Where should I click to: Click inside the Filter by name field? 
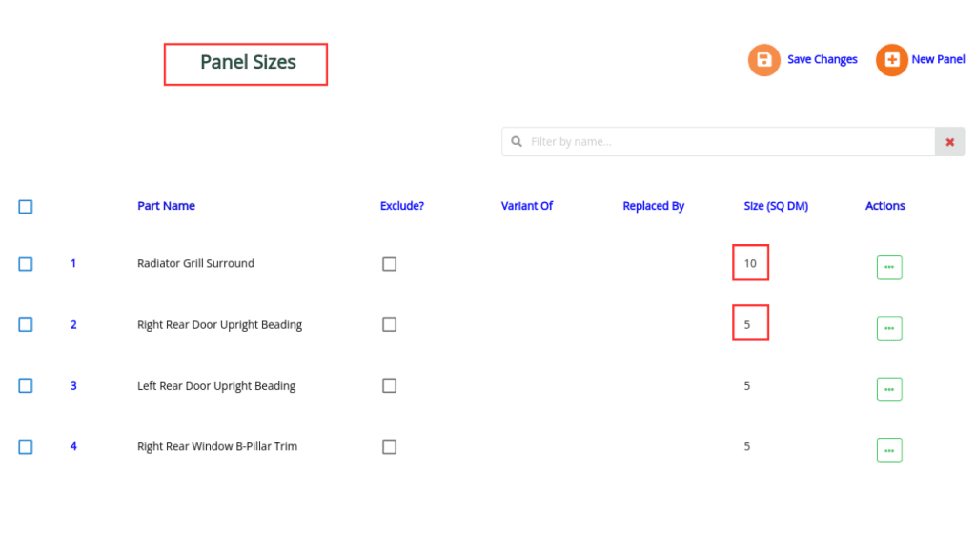tap(667, 141)
